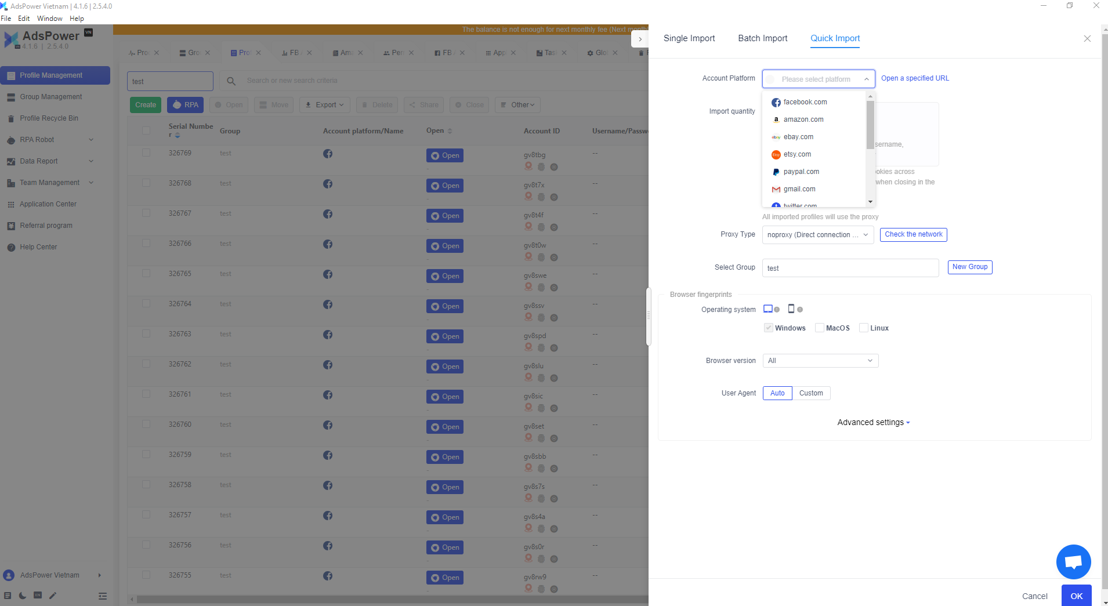
Task: Switch to the Batch Import tab
Action: point(762,38)
